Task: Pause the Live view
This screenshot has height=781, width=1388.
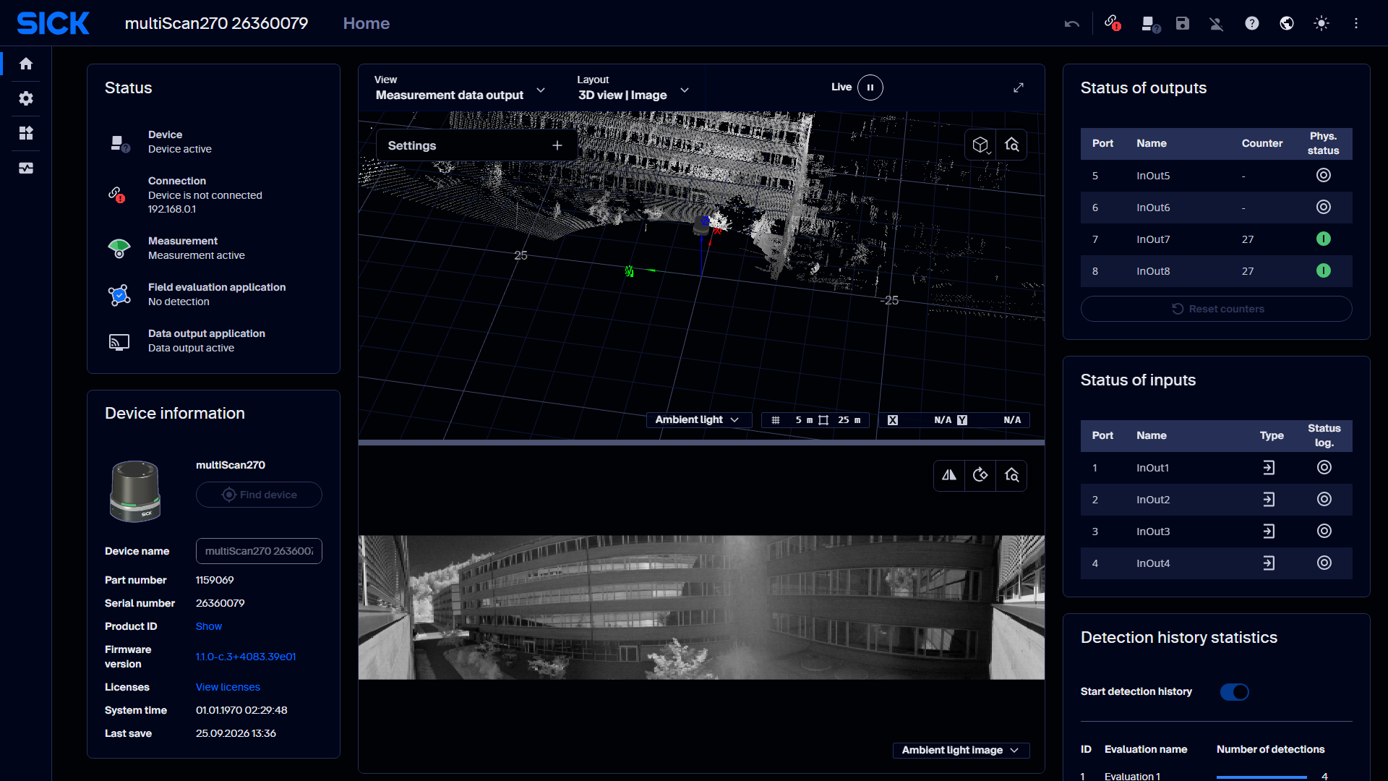Action: [870, 88]
